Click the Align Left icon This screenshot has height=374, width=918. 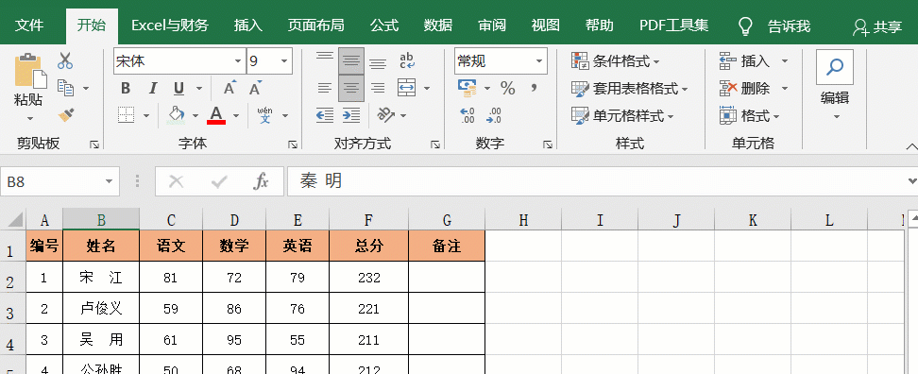tap(324, 89)
